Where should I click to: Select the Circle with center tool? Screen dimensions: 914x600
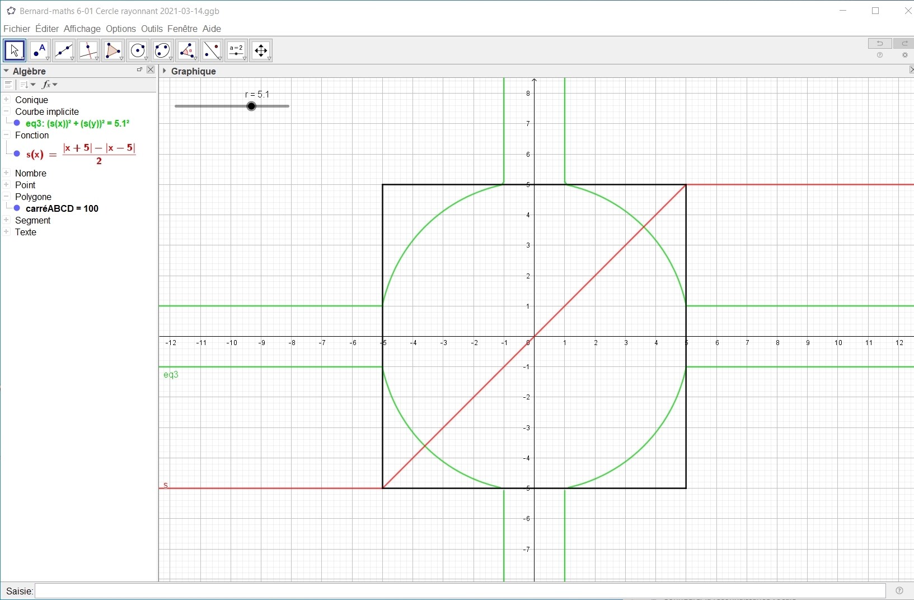[x=138, y=50]
